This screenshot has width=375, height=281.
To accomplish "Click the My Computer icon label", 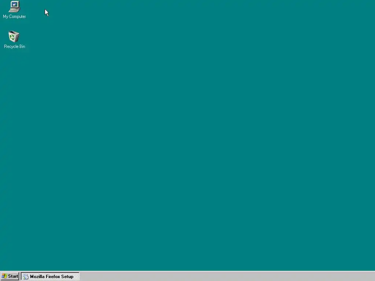I will [14, 16].
